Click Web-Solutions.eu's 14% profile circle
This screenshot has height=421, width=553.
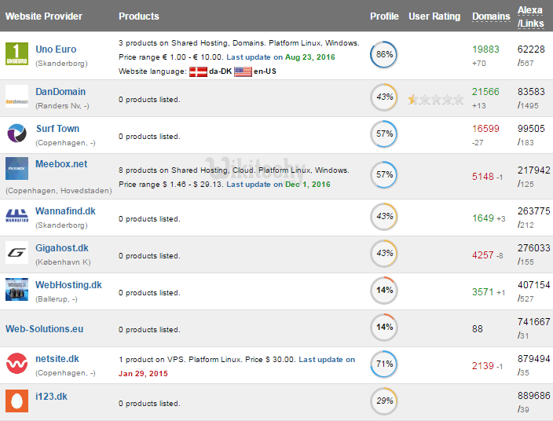[x=384, y=328]
